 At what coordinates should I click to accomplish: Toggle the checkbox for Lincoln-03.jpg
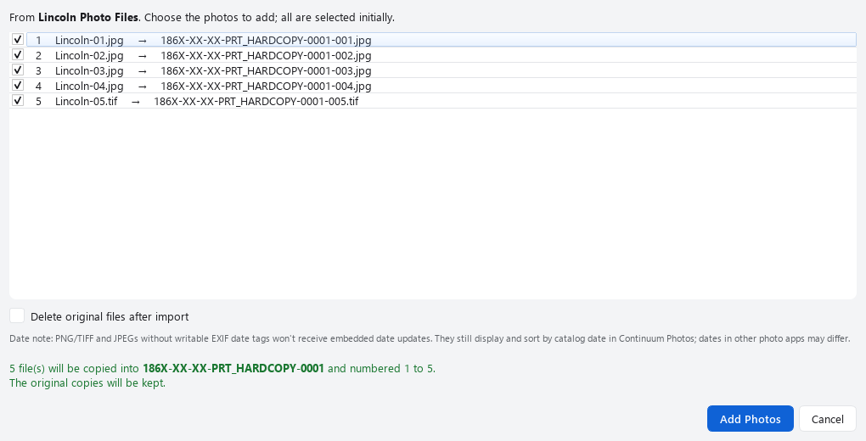18,70
